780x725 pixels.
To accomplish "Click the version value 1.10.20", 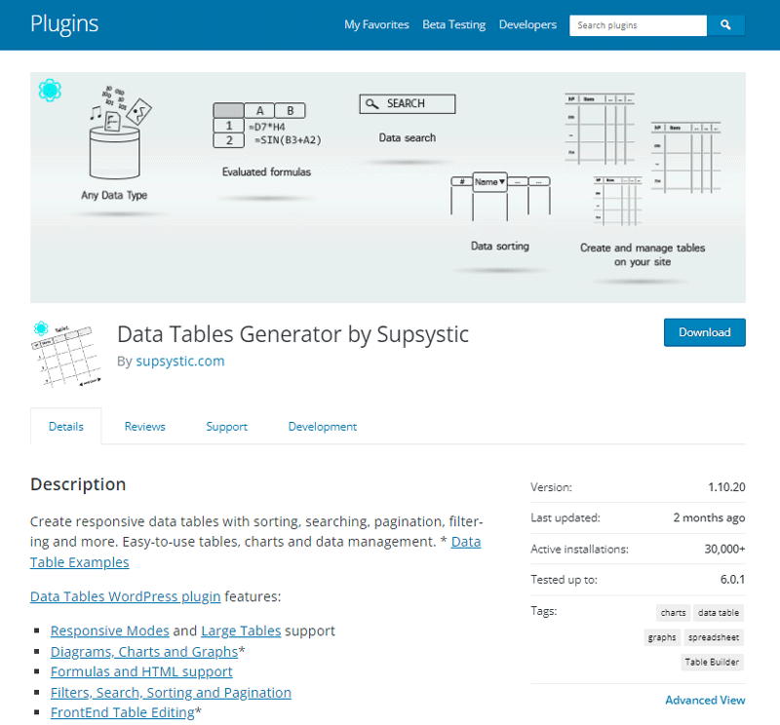I will [x=726, y=487].
